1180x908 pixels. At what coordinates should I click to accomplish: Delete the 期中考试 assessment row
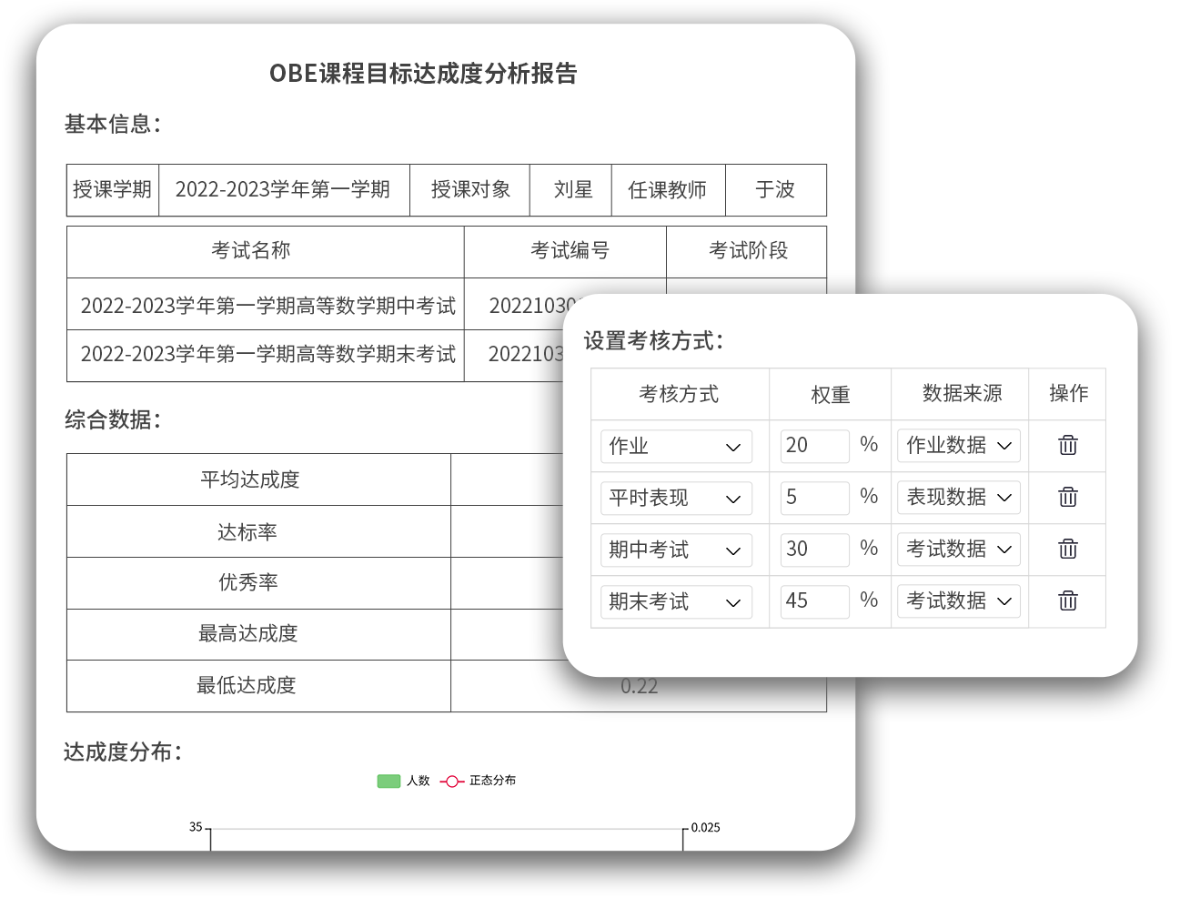coord(1068,549)
